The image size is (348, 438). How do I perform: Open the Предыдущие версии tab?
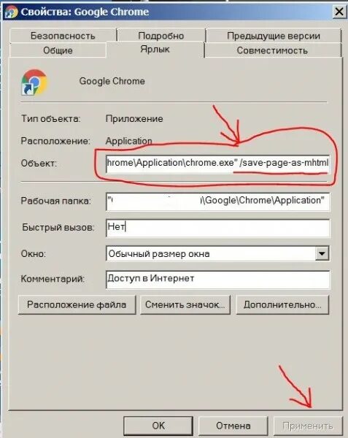(273, 36)
